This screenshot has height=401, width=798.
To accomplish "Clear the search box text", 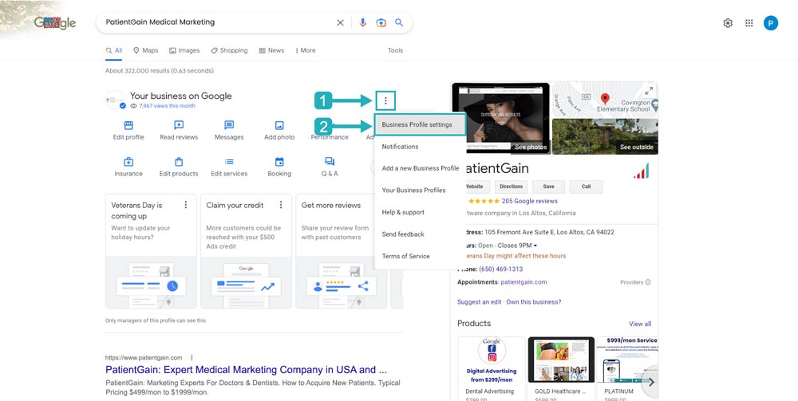I will point(340,22).
